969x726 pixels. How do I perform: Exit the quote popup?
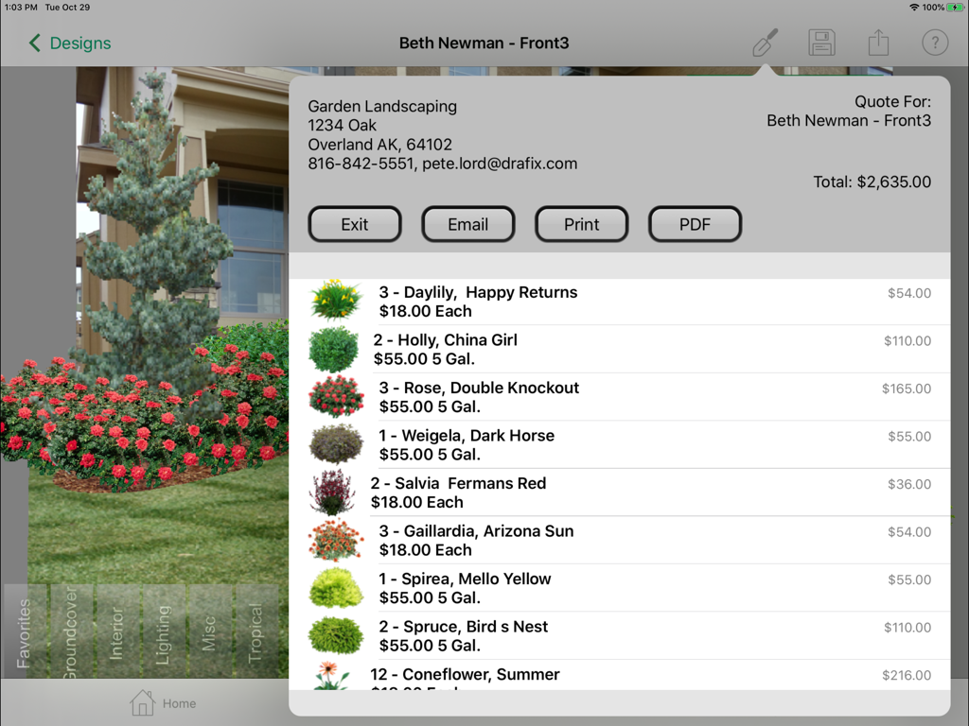(355, 224)
